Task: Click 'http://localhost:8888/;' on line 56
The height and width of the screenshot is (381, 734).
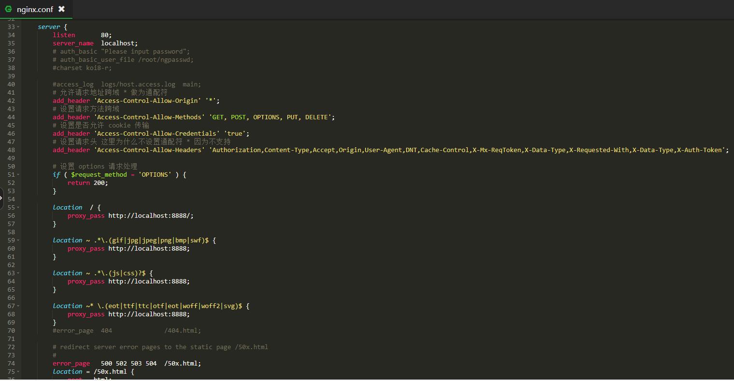Action: [151, 215]
